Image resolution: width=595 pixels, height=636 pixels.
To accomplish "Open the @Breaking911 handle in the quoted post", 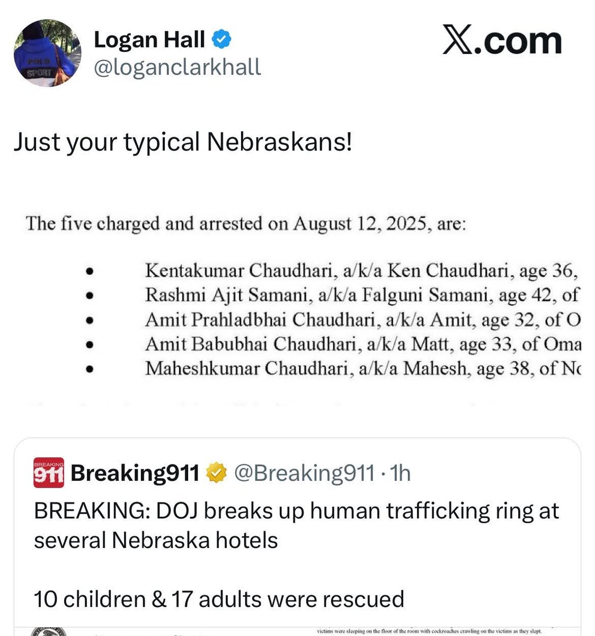I will pos(304,473).
